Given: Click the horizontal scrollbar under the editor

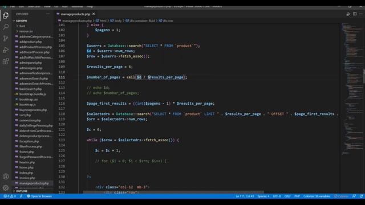Looking at the screenshot, I should pyautogui.click(x=173, y=192).
